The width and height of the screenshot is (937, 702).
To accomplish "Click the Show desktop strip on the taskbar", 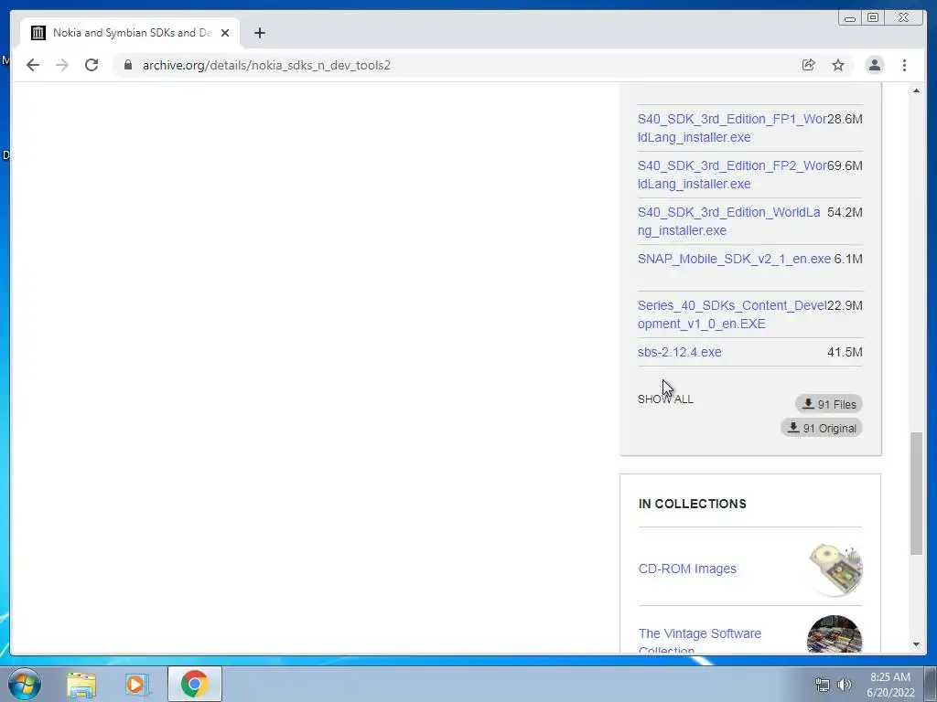I will coord(931,684).
